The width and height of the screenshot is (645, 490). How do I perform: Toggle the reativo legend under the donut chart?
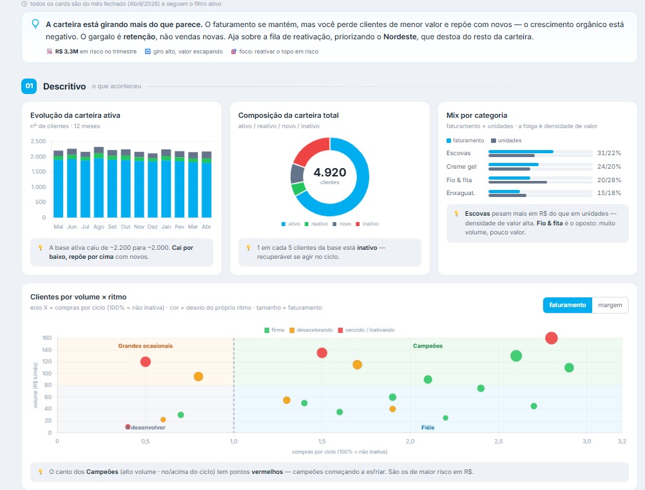tap(316, 224)
